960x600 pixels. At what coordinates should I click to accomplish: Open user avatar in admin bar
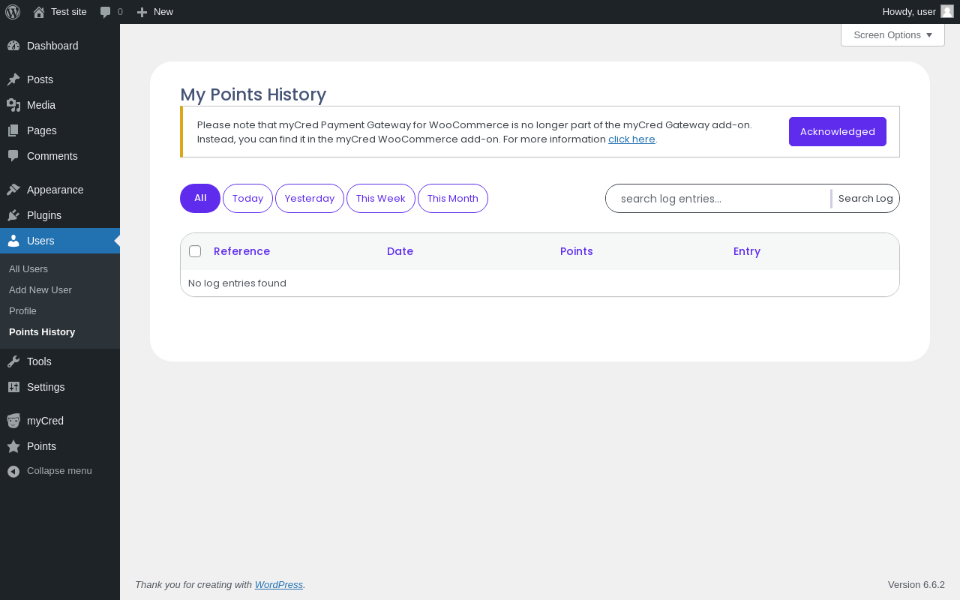(x=947, y=11)
